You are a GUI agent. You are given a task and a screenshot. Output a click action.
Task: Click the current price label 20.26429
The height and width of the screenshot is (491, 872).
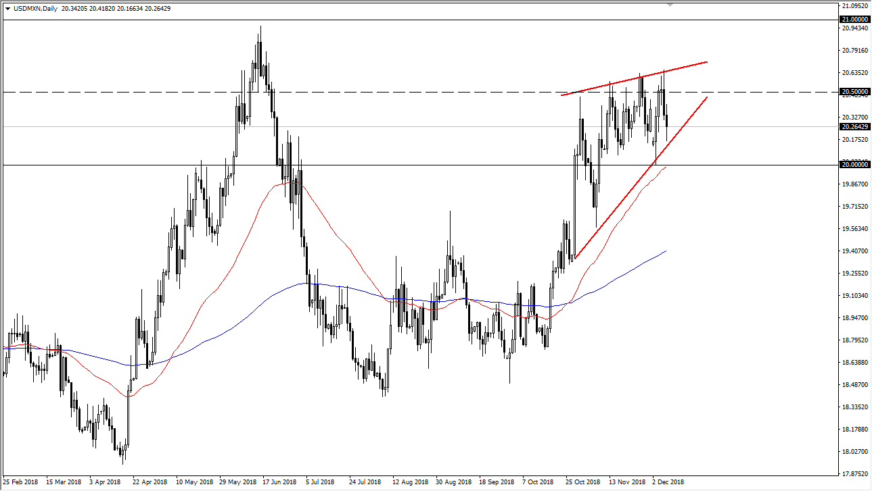854,126
